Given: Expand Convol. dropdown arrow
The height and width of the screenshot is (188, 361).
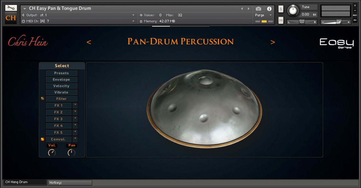Looking at the screenshot, I should [x=75, y=139].
